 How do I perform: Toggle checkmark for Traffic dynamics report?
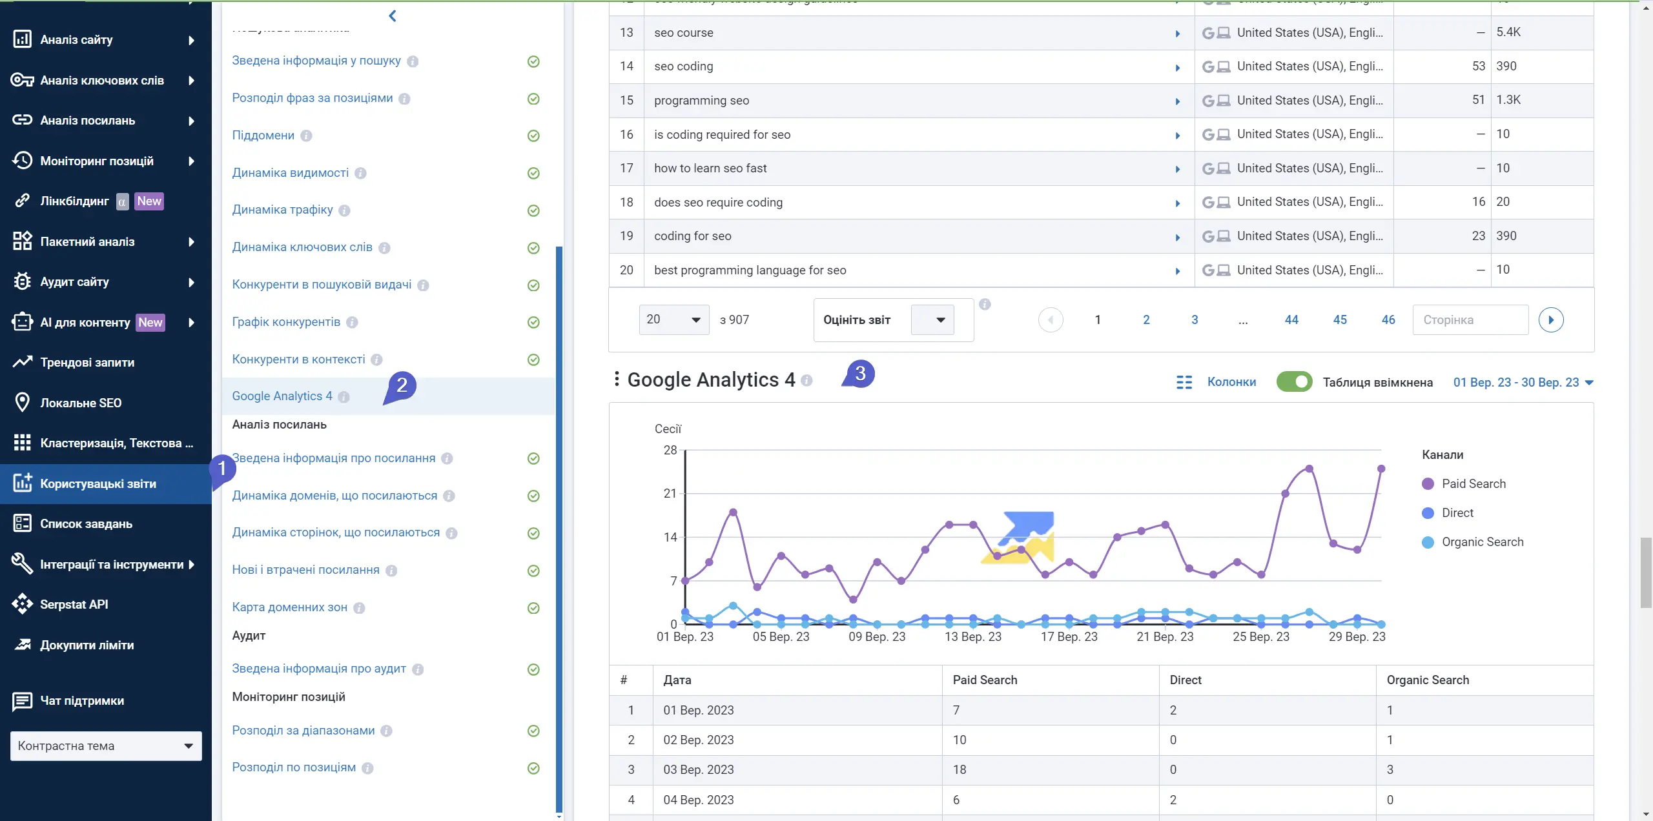pos(533,210)
